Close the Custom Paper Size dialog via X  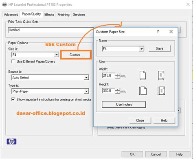(x=171, y=32)
